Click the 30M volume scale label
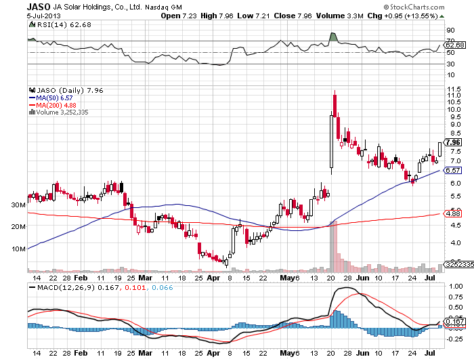This screenshot has width=474, height=359. pyautogui.click(x=18, y=205)
